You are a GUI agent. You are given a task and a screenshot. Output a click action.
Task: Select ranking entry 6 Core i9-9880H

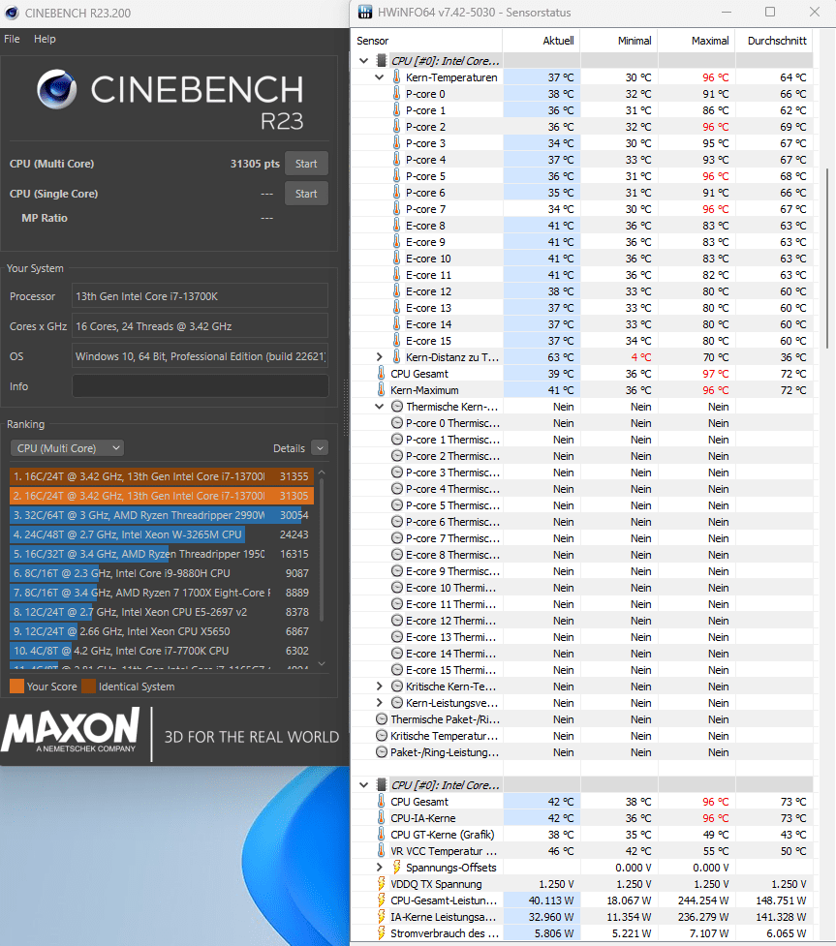[x=162, y=573]
